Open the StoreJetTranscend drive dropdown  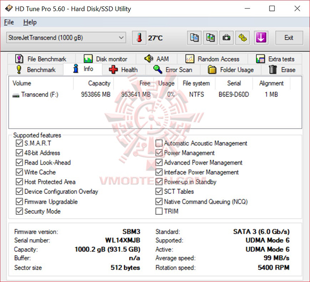click(x=66, y=38)
